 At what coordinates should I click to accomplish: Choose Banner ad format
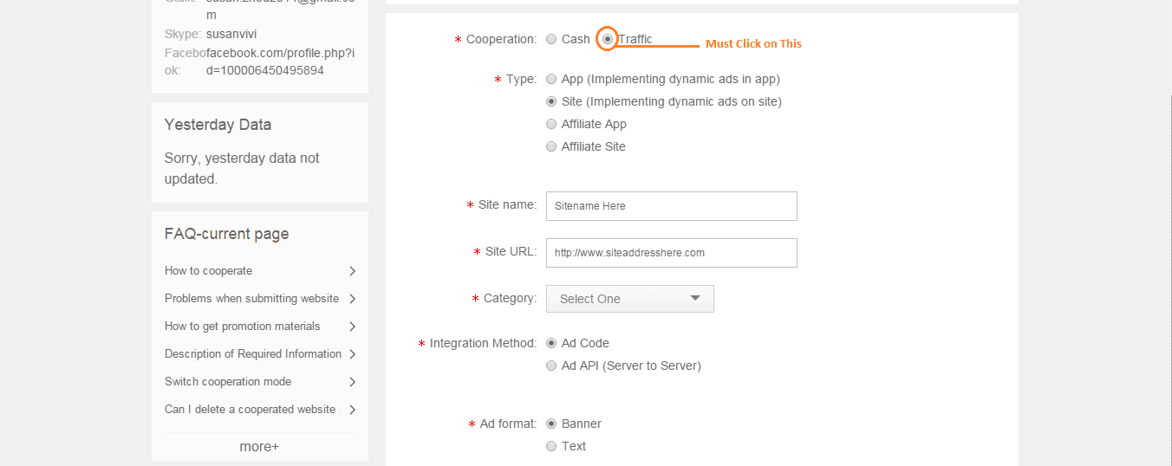pyautogui.click(x=551, y=424)
